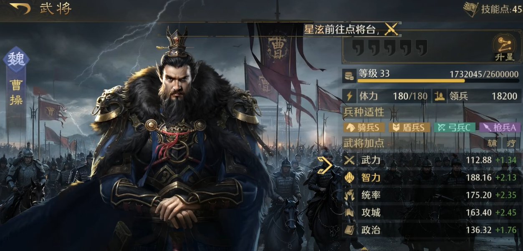This screenshot has width=523, height=251.
Task: Expand the 攻城 attribute row
Action: (430, 213)
